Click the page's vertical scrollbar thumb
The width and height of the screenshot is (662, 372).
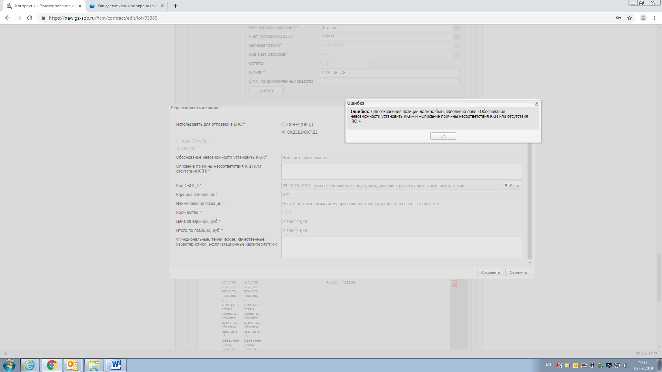pyautogui.click(x=659, y=278)
